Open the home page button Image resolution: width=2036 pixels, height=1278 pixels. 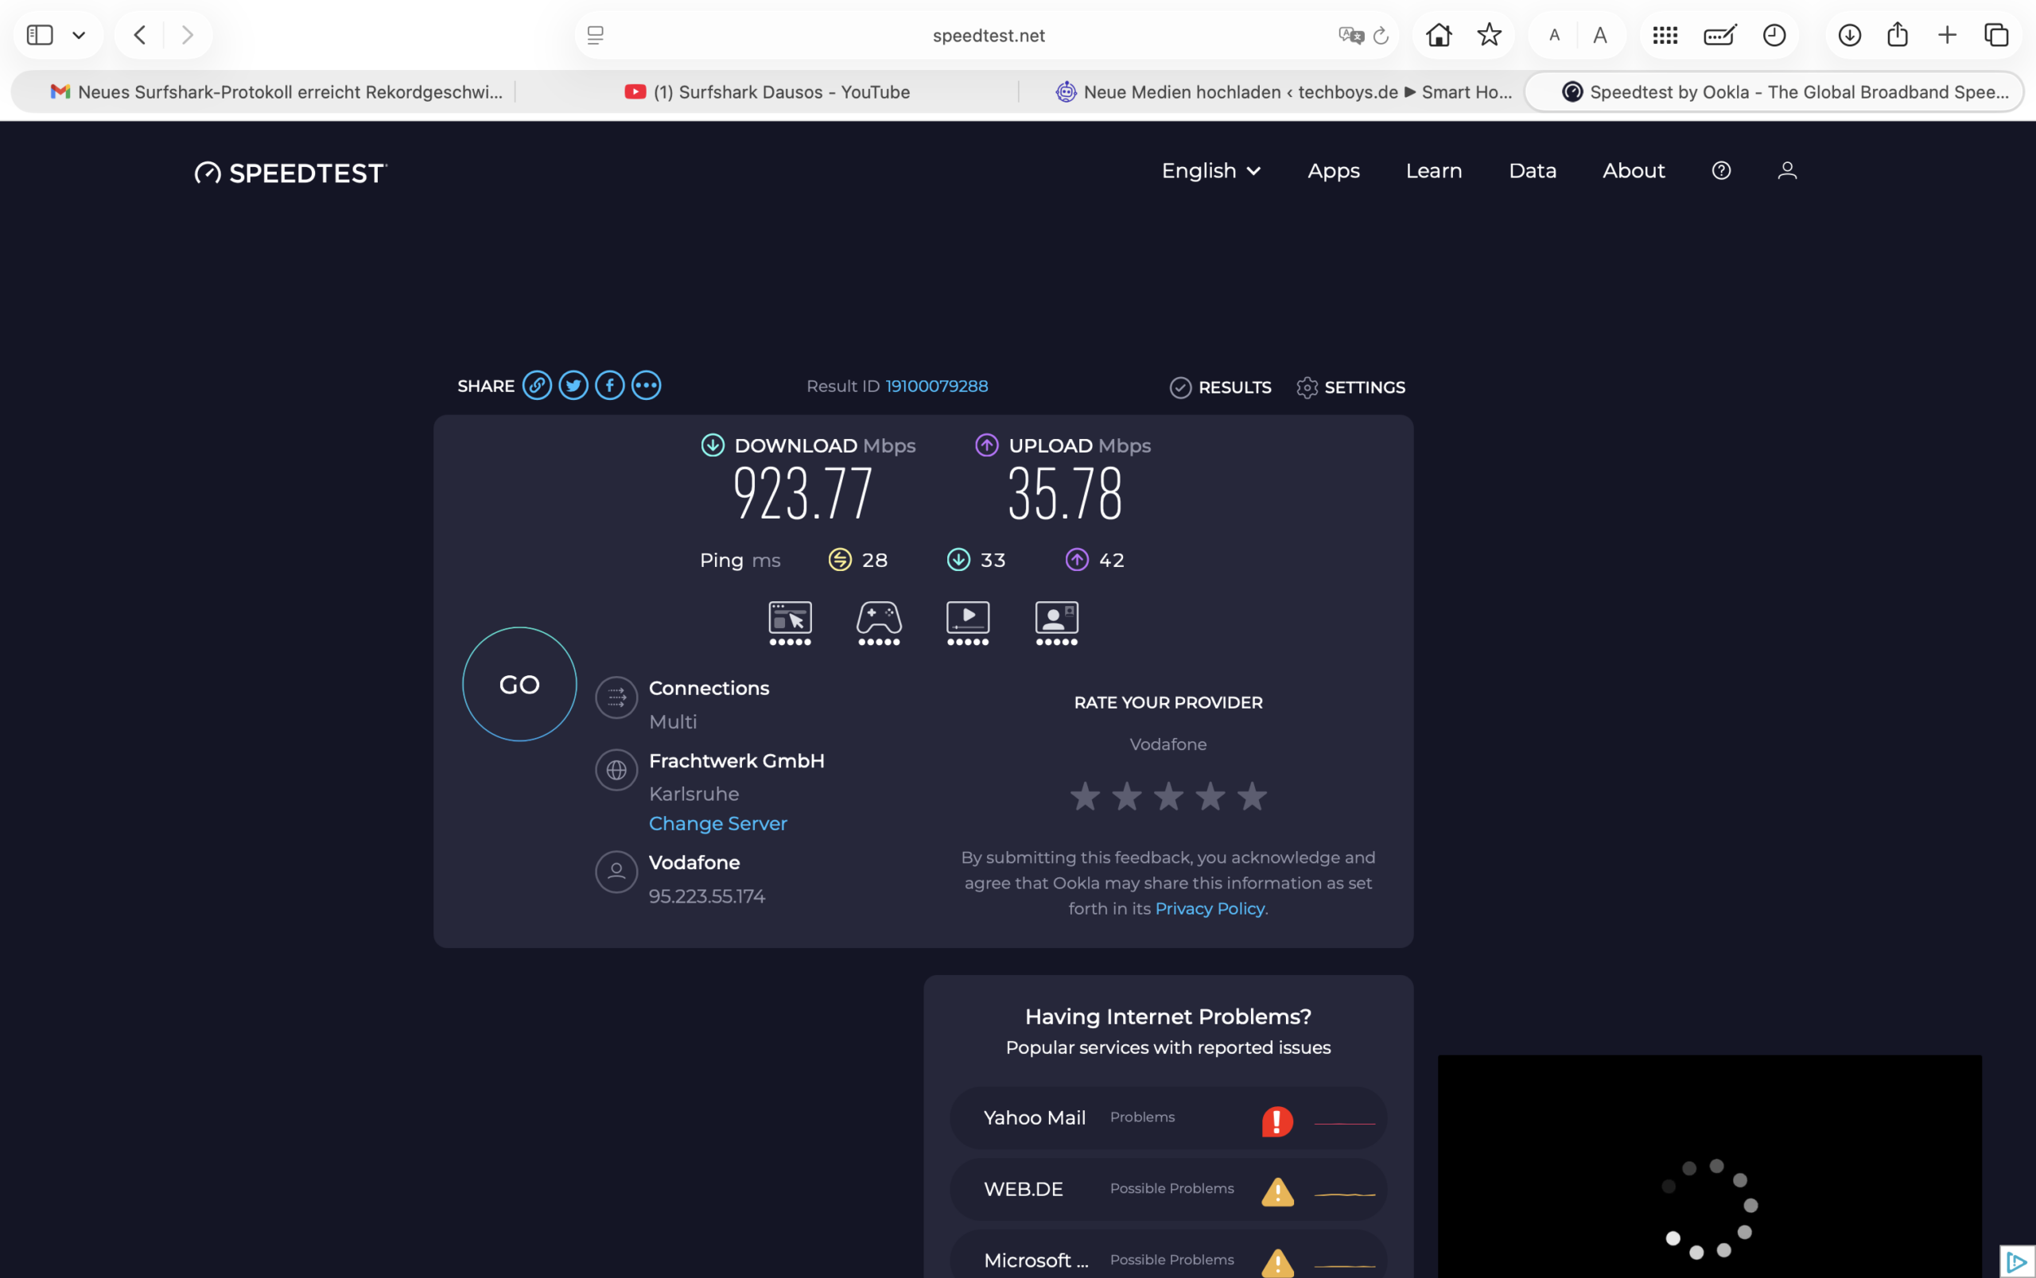[1439, 35]
